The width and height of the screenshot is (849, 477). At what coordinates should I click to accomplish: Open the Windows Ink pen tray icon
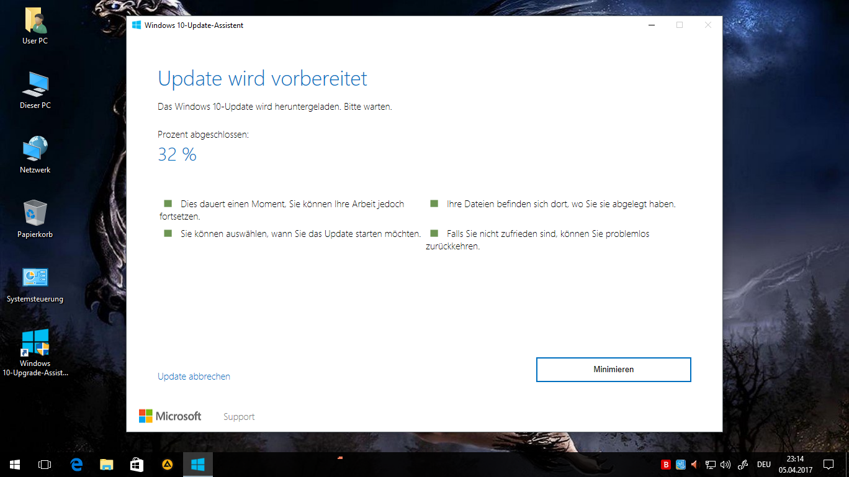pyautogui.click(x=743, y=465)
